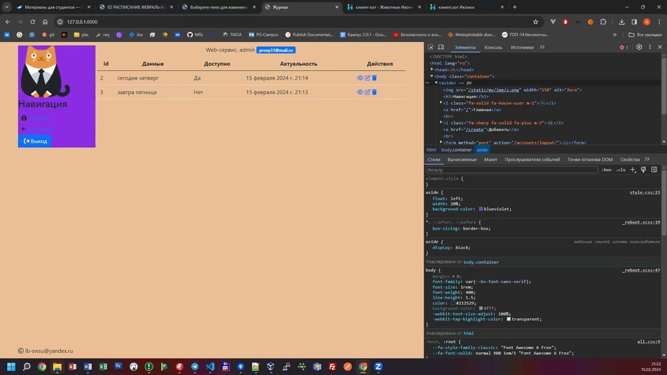Toggle the :hov element state panel
667x375 pixels.
(607, 170)
